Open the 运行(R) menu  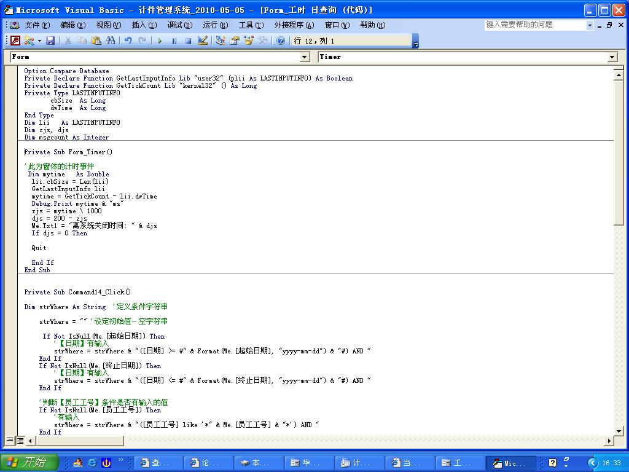tap(216, 25)
